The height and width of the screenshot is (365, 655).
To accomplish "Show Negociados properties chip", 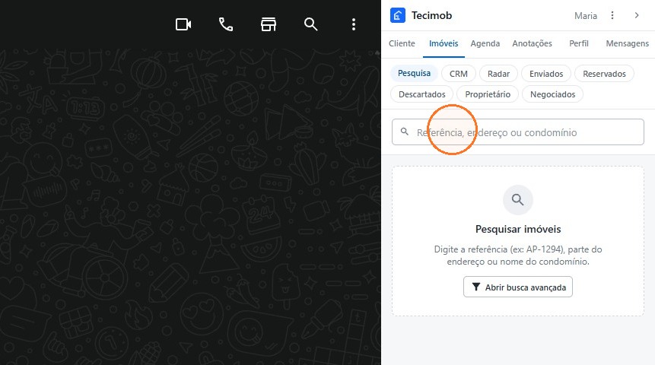I will point(552,94).
